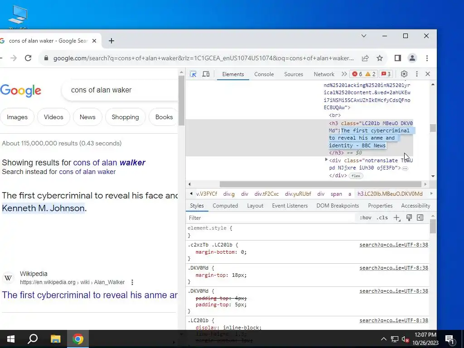This screenshot has height=348, width=464.
Task: Select h3.LC20lb.MBeuO.DKV0Md breadcrumb
Action: [x=390, y=194]
